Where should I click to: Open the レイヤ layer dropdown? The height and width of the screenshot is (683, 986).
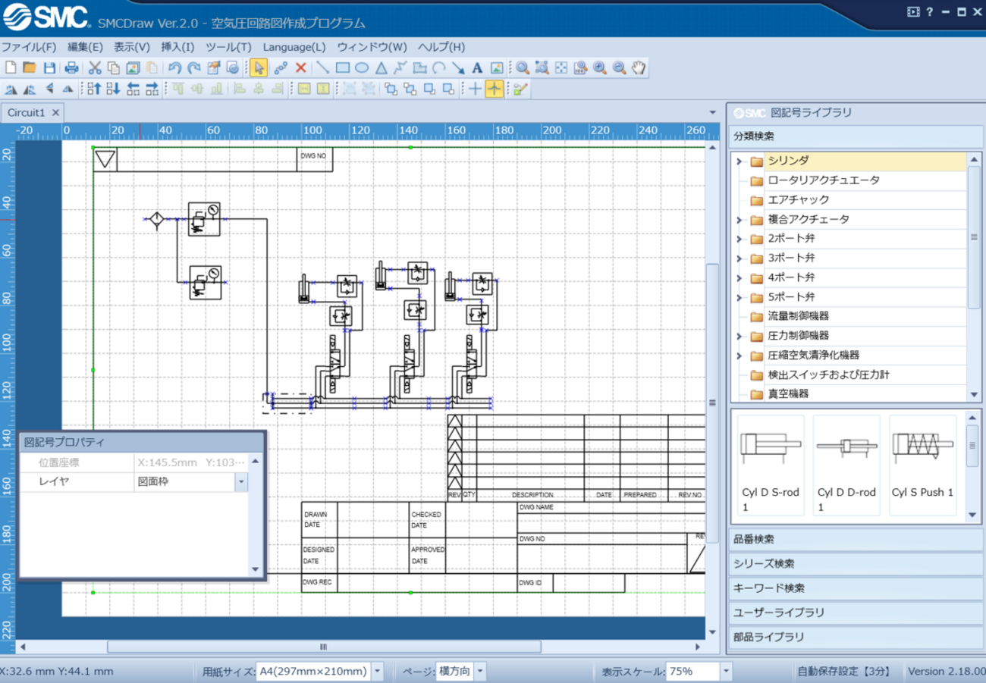click(x=241, y=482)
